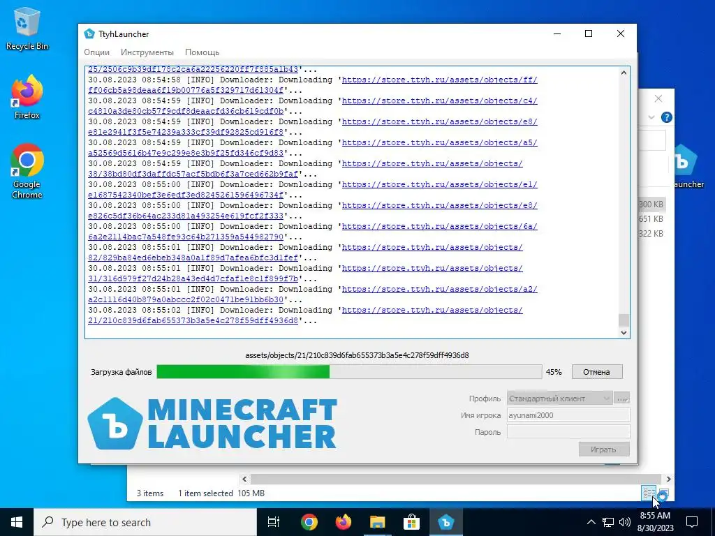Click the 651 KB file size entry
Viewport: 715px width, 536px height.
point(651,219)
